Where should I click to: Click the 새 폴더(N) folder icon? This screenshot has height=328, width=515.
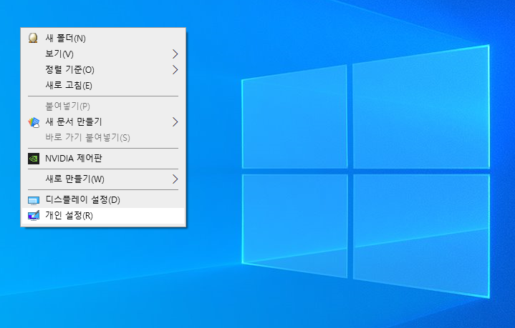[33, 38]
